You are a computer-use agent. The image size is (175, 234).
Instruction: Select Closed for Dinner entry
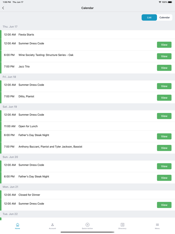[x=29, y=195]
